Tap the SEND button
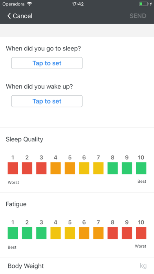154x274 pixels. pos(138,16)
